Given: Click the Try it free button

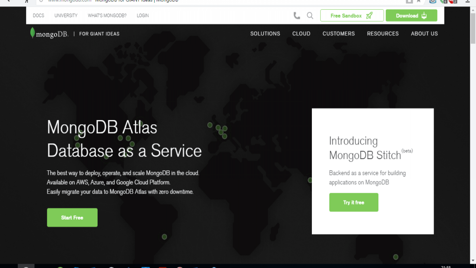Looking at the screenshot, I should point(354,202).
